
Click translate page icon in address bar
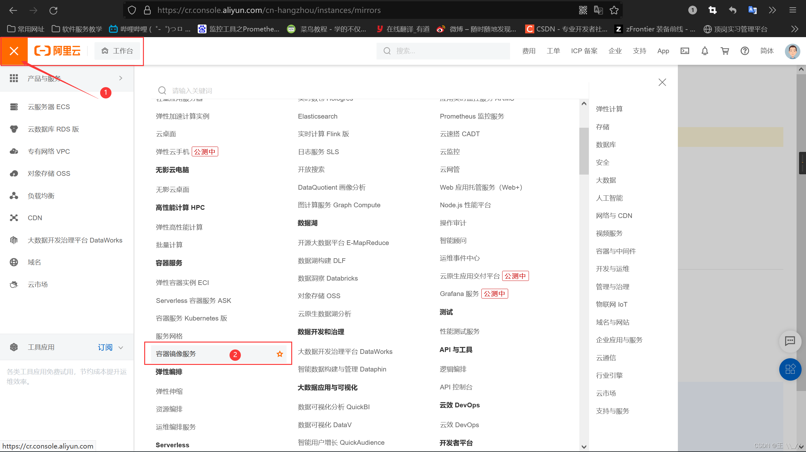click(x=598, y=10)
